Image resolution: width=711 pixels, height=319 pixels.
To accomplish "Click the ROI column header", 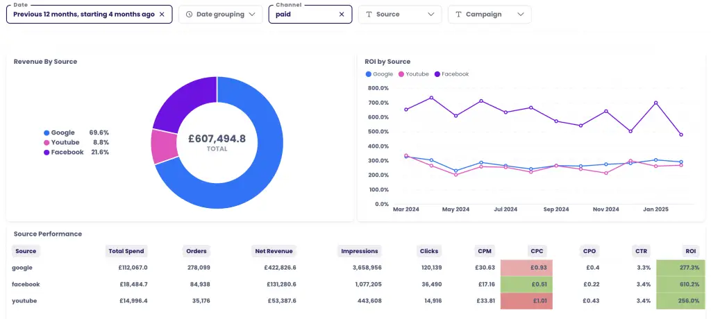I will 689,251.
